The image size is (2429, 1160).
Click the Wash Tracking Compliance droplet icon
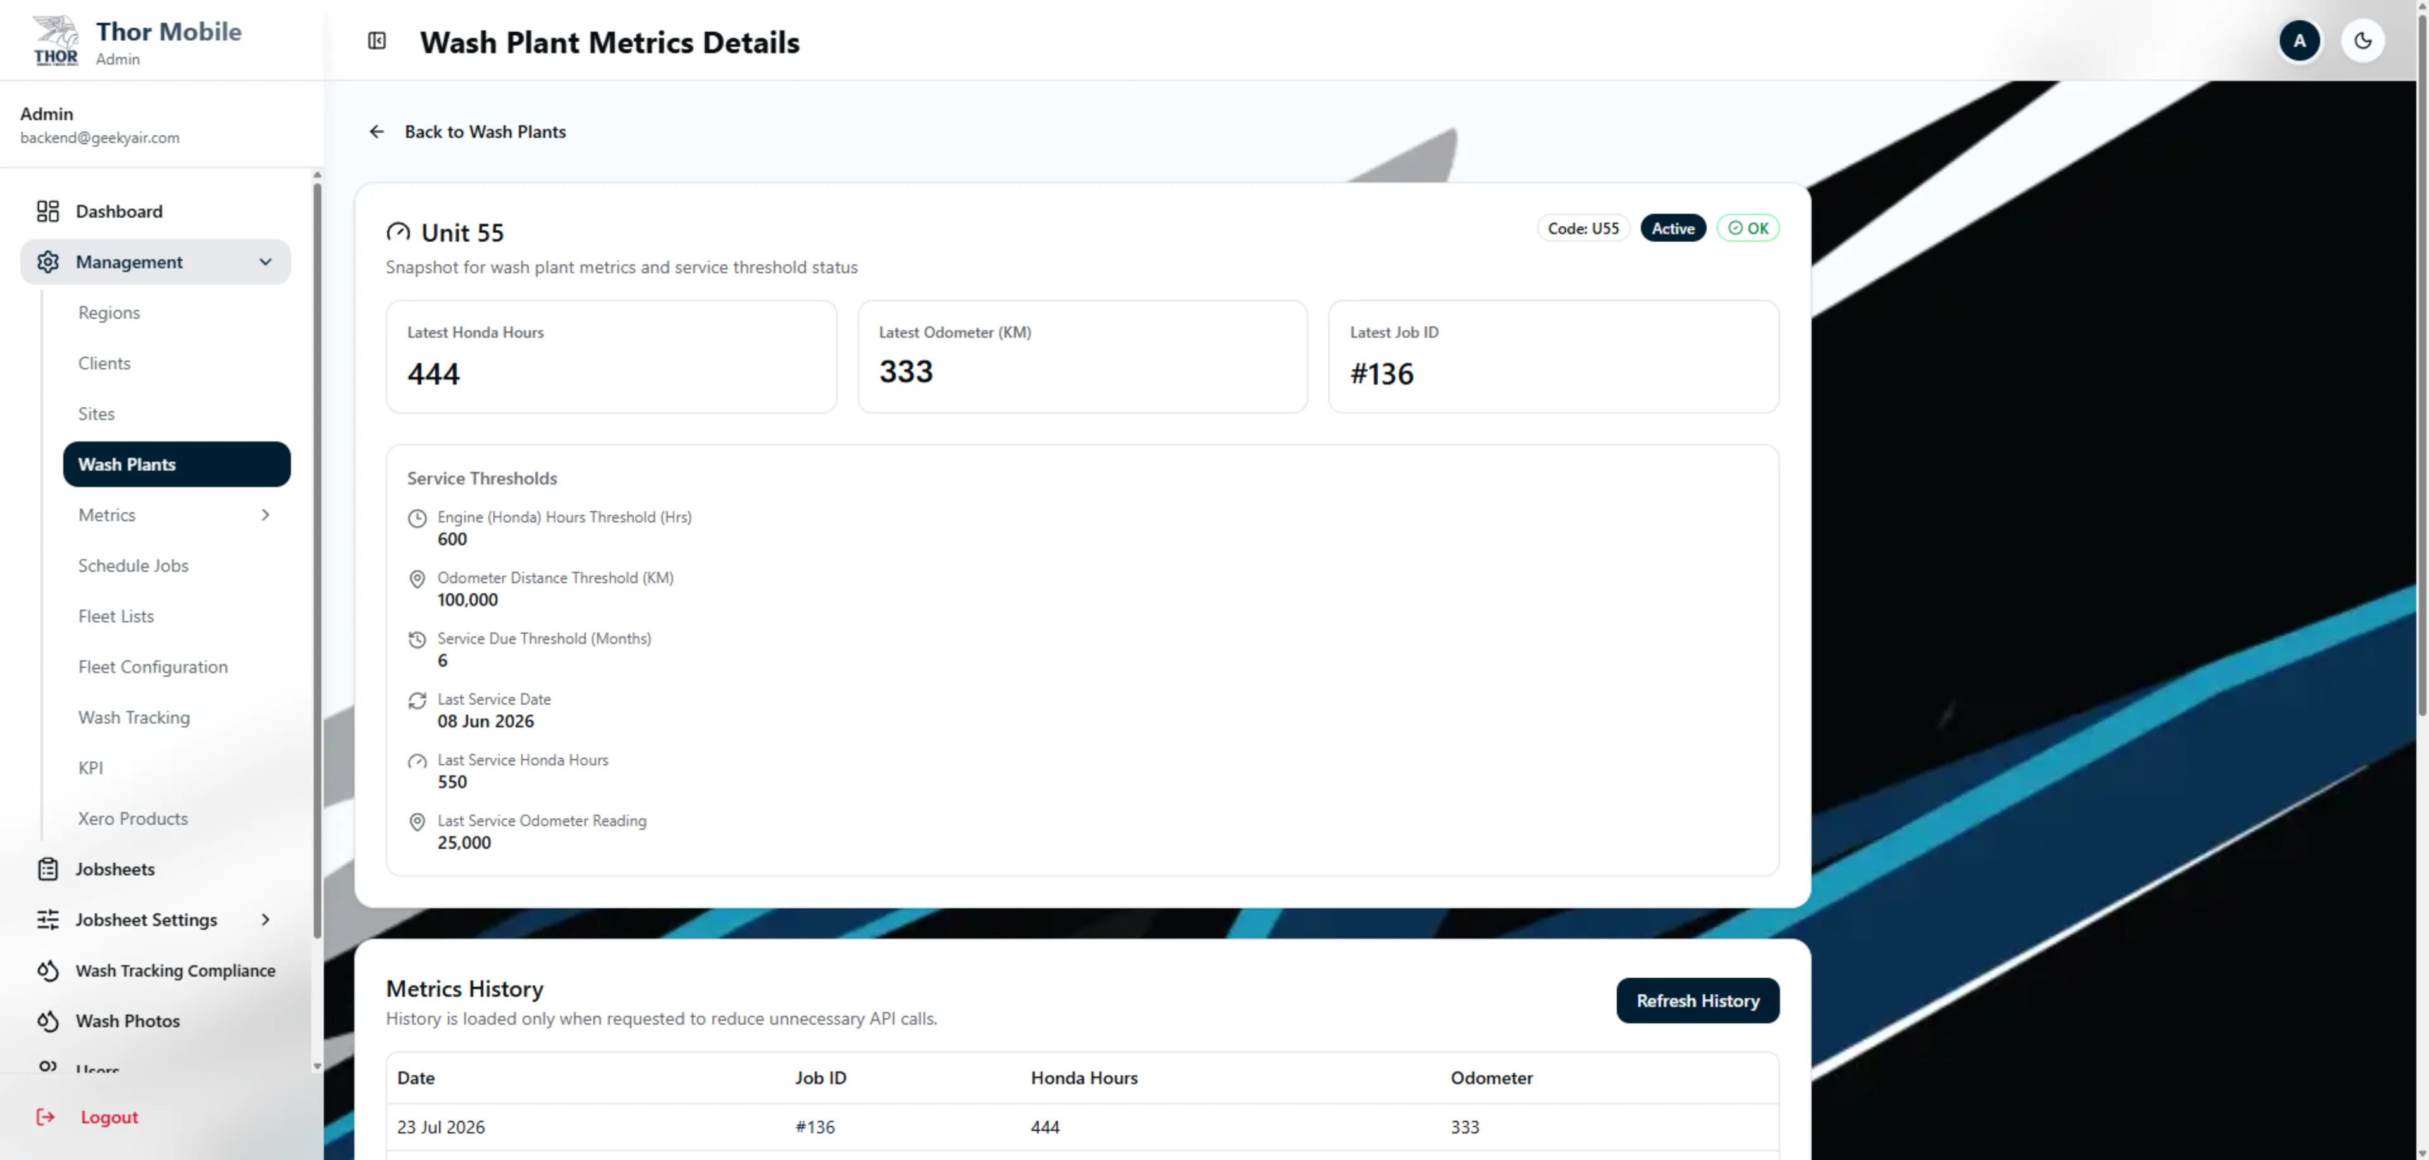click(x=48, y=970)
